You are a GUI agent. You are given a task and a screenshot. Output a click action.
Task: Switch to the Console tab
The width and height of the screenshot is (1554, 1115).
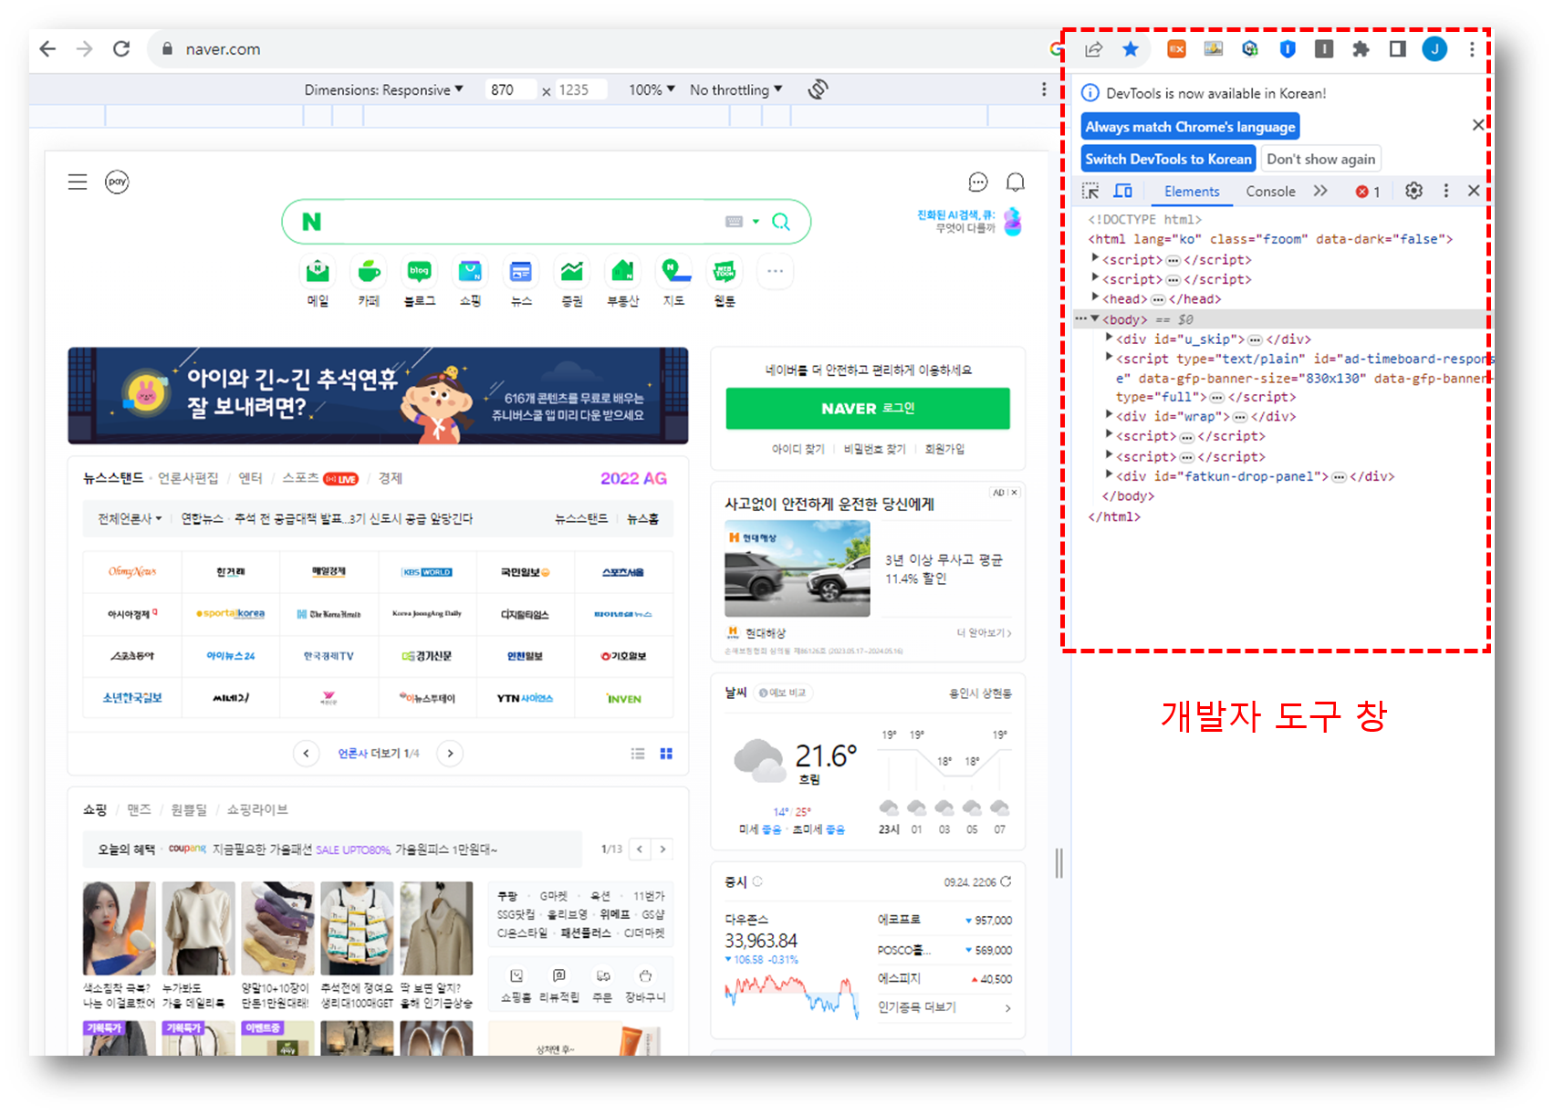[1270, 192]
